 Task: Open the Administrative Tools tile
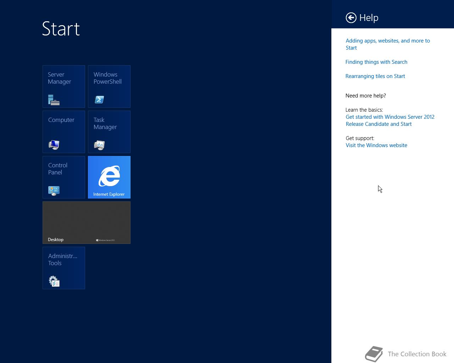point(64,268)
